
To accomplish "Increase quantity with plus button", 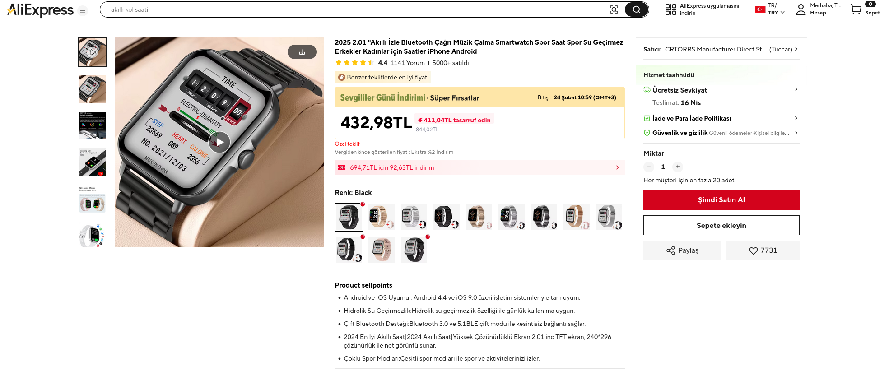I will pyautogui.click(x=677, y=167).
